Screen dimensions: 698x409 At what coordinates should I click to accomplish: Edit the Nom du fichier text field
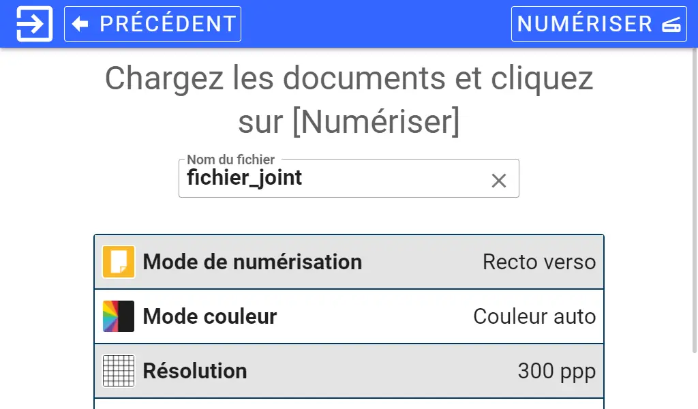(x=348, y=178)
